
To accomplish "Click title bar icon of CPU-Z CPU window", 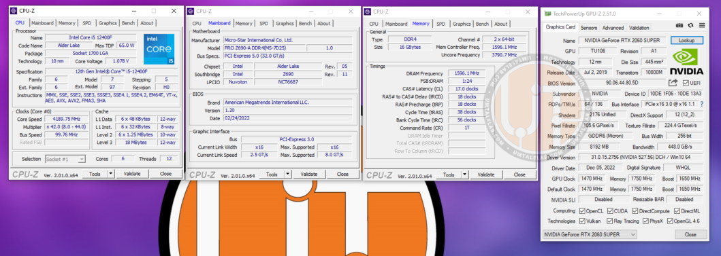I will pos(14,11).
